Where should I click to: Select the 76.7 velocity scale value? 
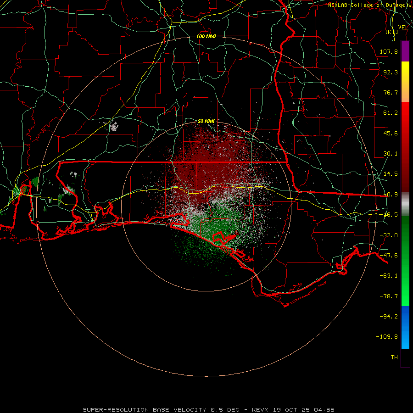[391, 92]
